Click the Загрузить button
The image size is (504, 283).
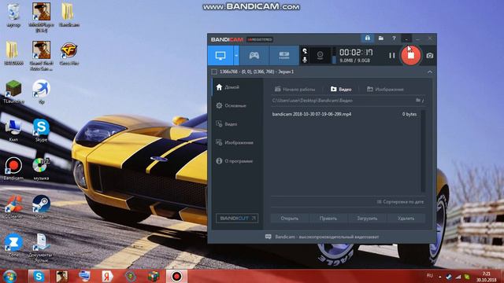click(367, 219)
